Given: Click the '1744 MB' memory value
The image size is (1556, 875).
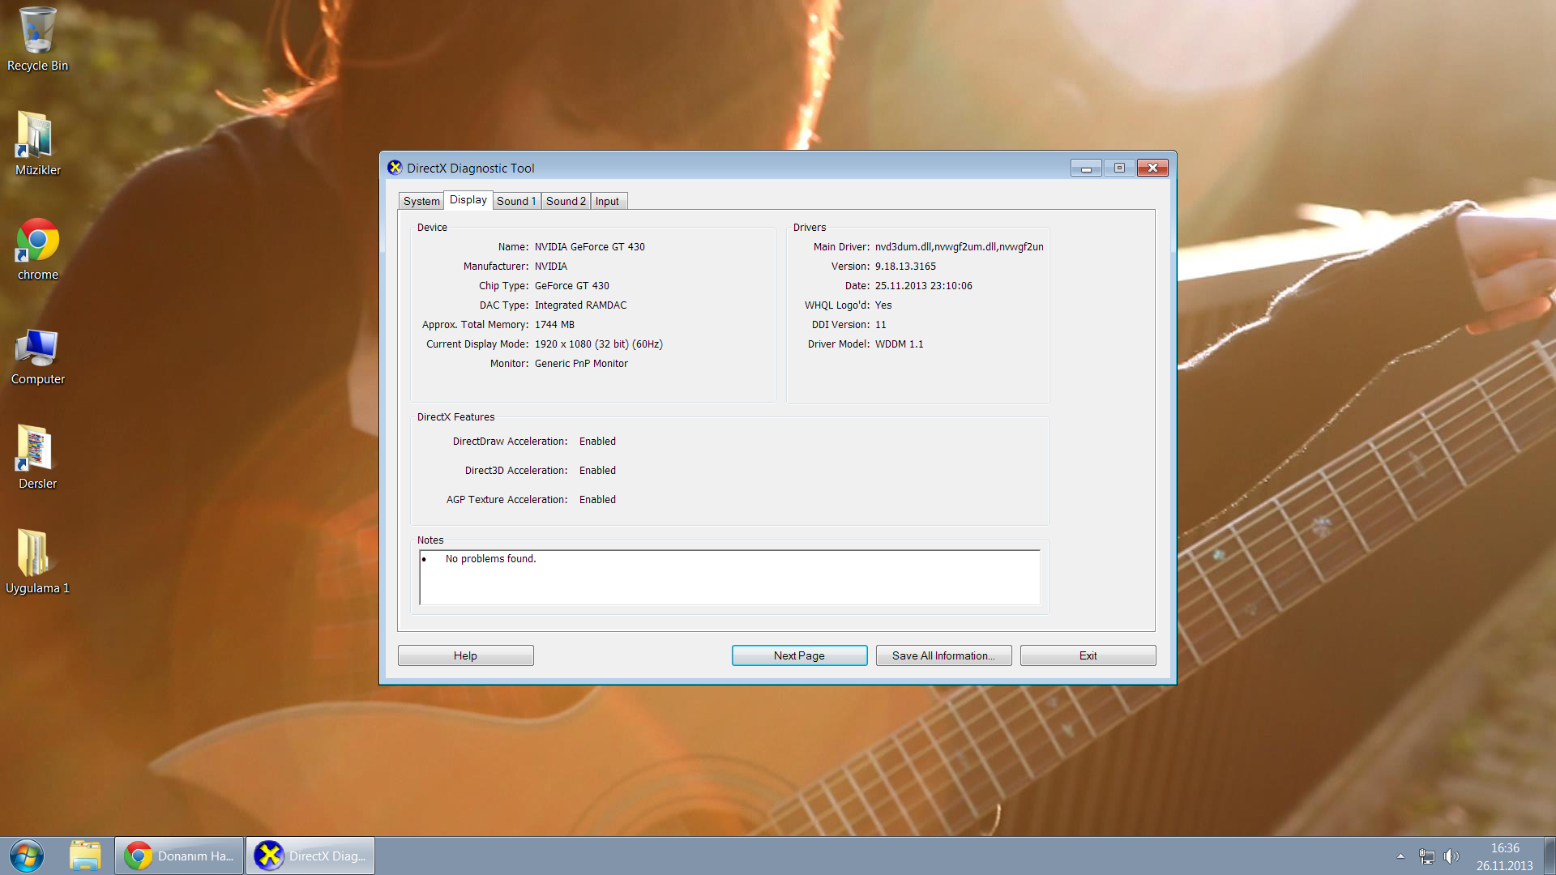Looking at the screenshot, I should pos(554,325).
